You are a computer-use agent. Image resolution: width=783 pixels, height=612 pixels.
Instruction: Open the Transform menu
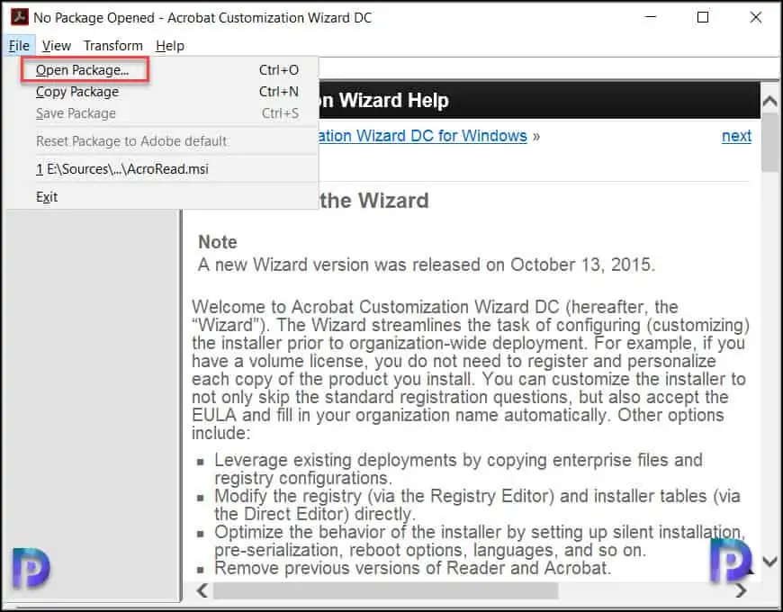tap(112, 46)
